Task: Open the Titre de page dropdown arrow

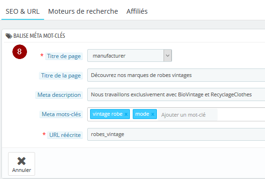Action: [x=168, y=56]
